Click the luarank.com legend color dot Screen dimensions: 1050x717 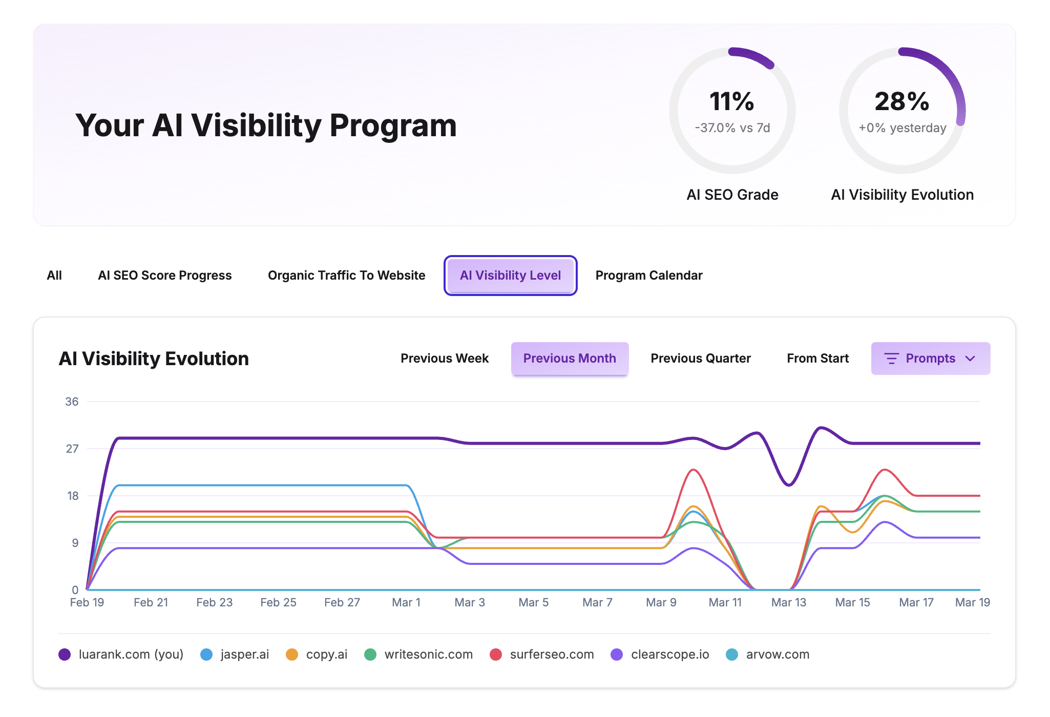pyautogui.click(x=65, y=654)
